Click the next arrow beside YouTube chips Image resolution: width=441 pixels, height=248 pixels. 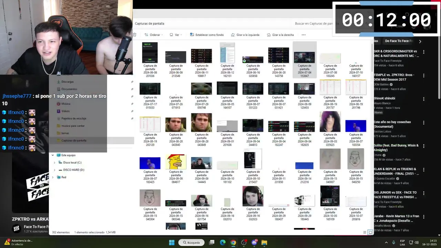(x=420, y=41)
